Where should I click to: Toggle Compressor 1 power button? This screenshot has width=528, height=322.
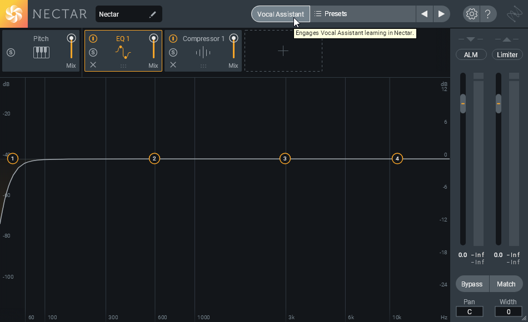click(173, 38)
